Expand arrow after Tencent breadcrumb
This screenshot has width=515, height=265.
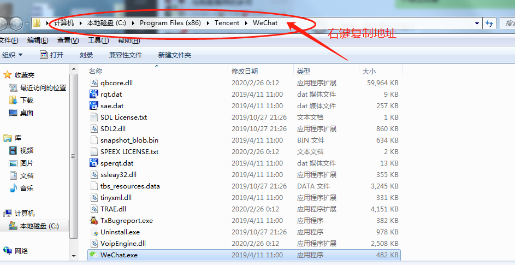pyautogui.click(x=246, y=23)
